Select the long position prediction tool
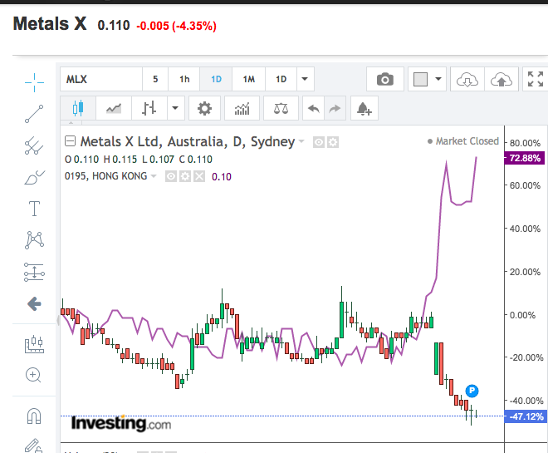This screenshot has height=453, width=548. click(x=34, y=272)
